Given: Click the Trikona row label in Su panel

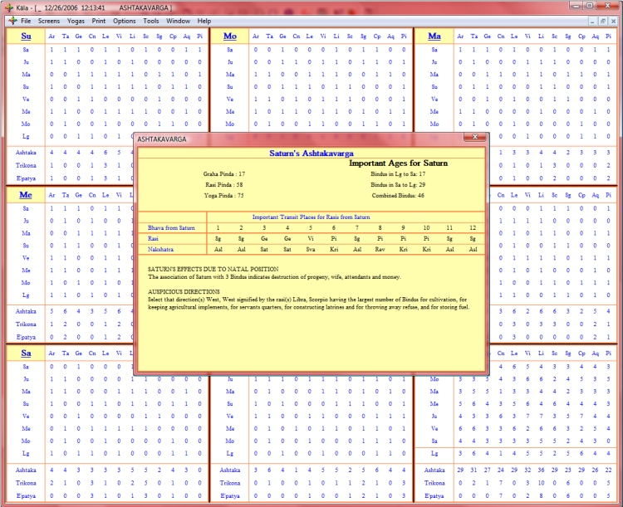Looking at the screenshot, I should click(26, 166).
